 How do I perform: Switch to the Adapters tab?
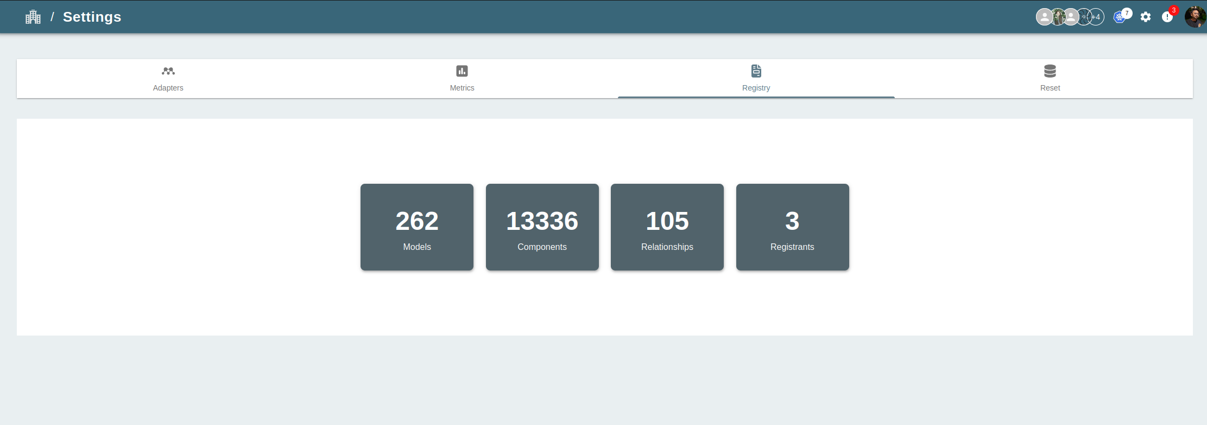tap(168, 79)
